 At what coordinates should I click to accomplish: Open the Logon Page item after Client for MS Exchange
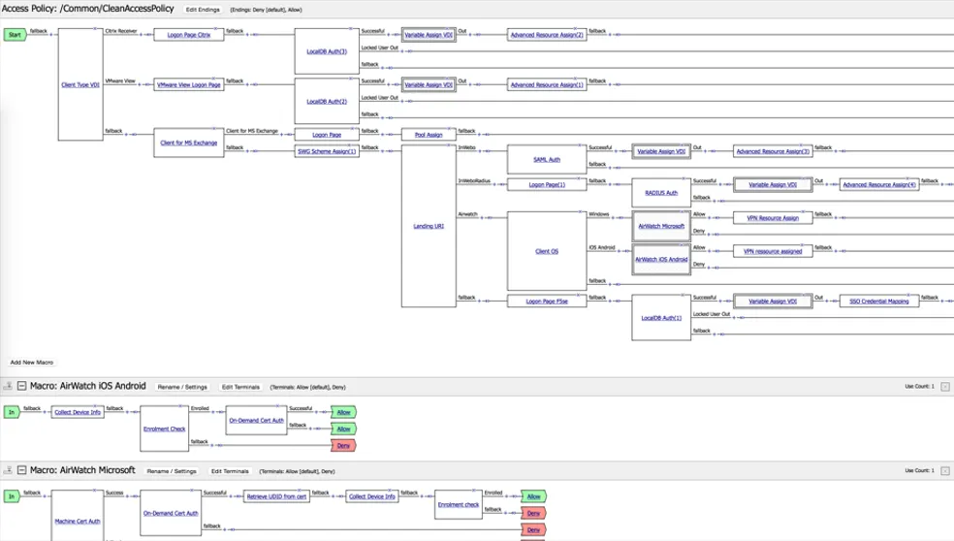point(327,135)
